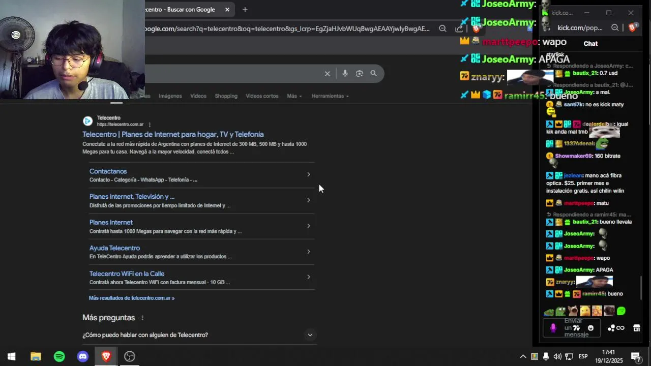Open options dots next to telecentro.com.ar
The height and width of the screenshot is (366, 651).
click(150, 125)
